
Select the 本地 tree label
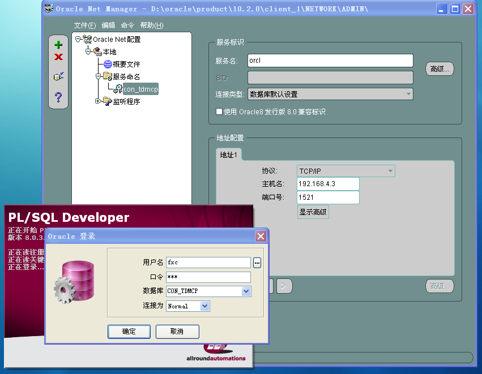[x=109, y=51]
